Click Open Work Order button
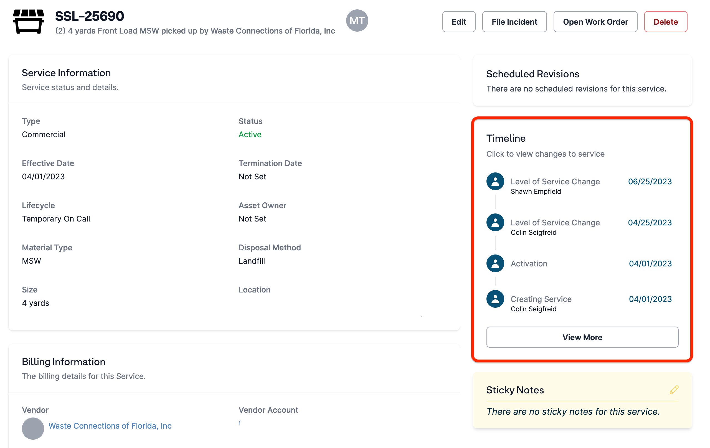Viewport: 710px width, 448px height. click(x=595, y=22)
